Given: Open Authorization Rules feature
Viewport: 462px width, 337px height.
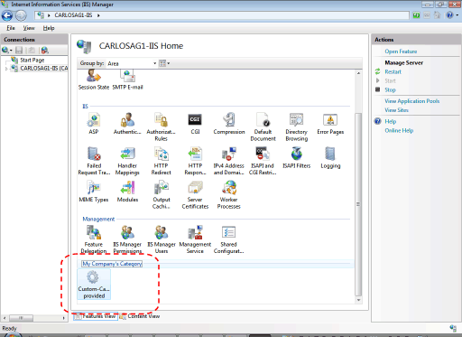Looking at the screenshot, I should pyautogui.click(x=161, y=127).
